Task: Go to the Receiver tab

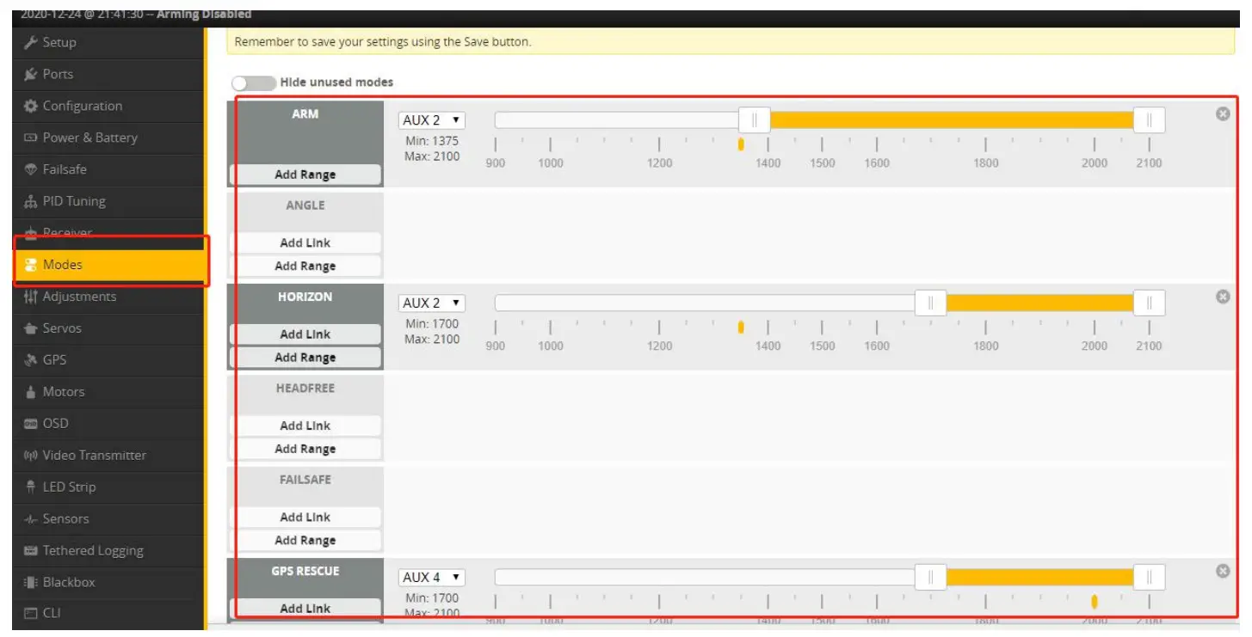Action: tap(109, 233)
